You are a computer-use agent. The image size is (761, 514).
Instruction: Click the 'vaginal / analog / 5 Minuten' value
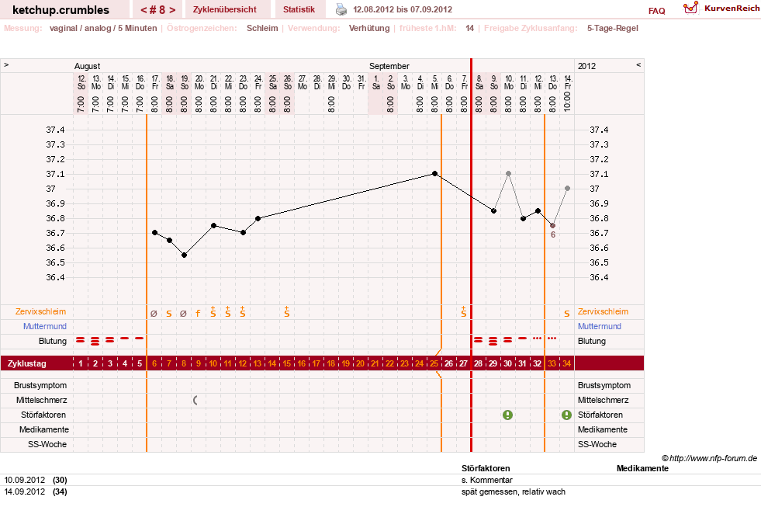(103, 28)
